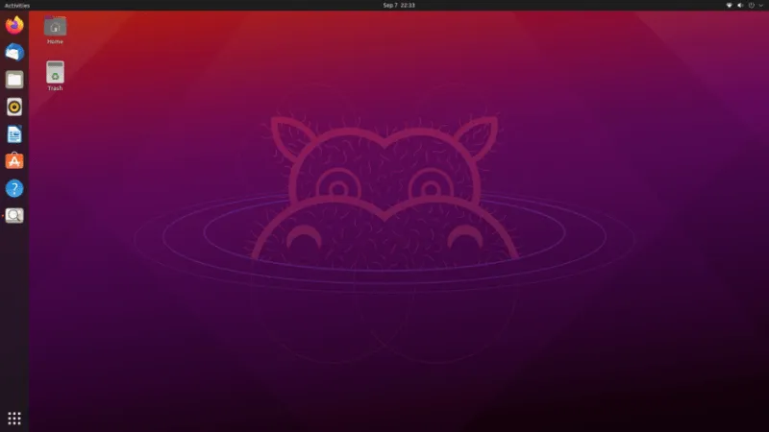Open the Help icon in the dock
Image resolution: width=769 pixels, height=432 pixels.
[x=14, y=188]
